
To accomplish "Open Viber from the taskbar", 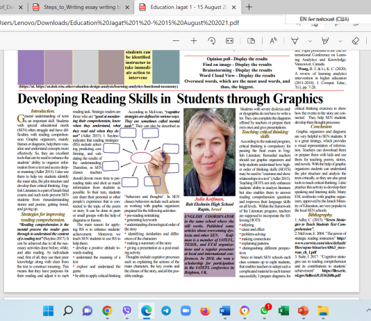I will click(x=127, y=311).
